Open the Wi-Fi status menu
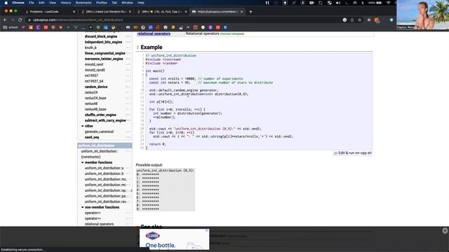The width and height of the screenshot is (449, 252). [x=388, y=3]
